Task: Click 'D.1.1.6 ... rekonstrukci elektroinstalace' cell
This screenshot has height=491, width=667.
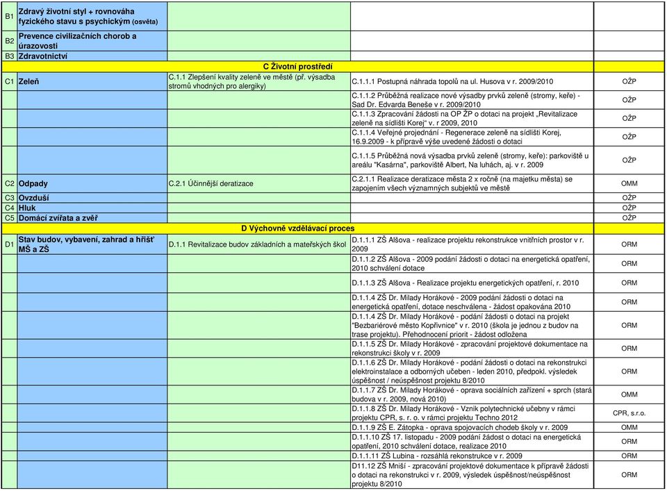Action: coord(472,372)
